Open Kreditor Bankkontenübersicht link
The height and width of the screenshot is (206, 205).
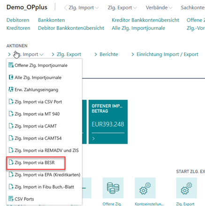pyautogui.click(x=145, y=20)
